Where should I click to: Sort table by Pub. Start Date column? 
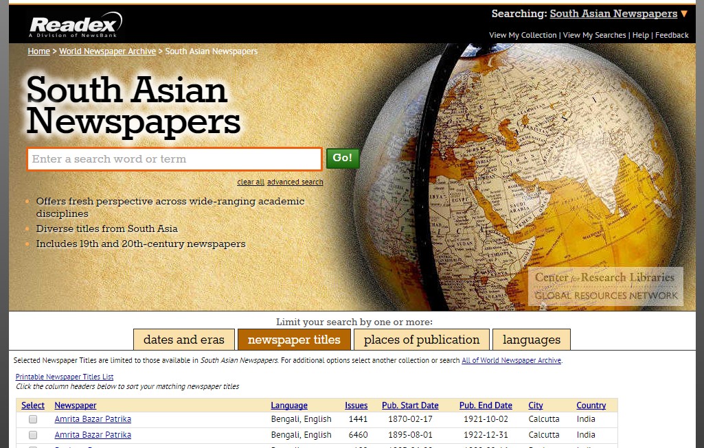(x=410, y=405)
